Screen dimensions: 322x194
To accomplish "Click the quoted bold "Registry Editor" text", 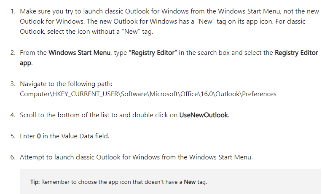I will [153, 53].
